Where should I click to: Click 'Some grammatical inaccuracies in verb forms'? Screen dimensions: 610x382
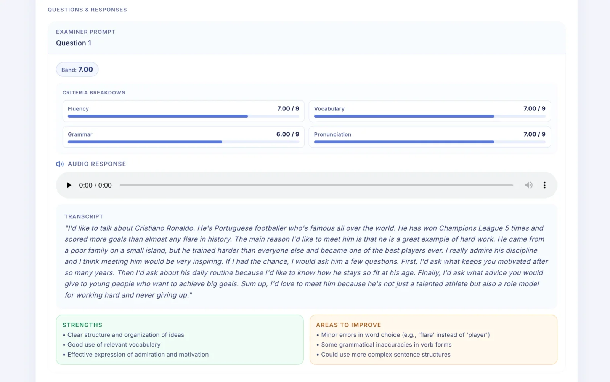[386, 345]
